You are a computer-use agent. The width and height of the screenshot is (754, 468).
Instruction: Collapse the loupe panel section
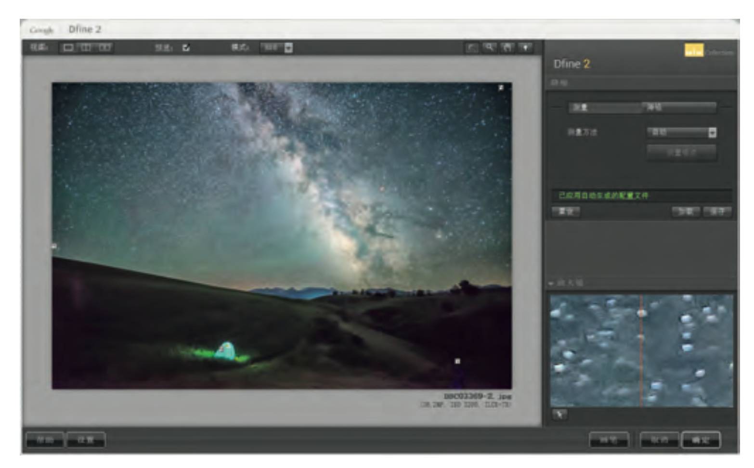[x=551, y=283]
